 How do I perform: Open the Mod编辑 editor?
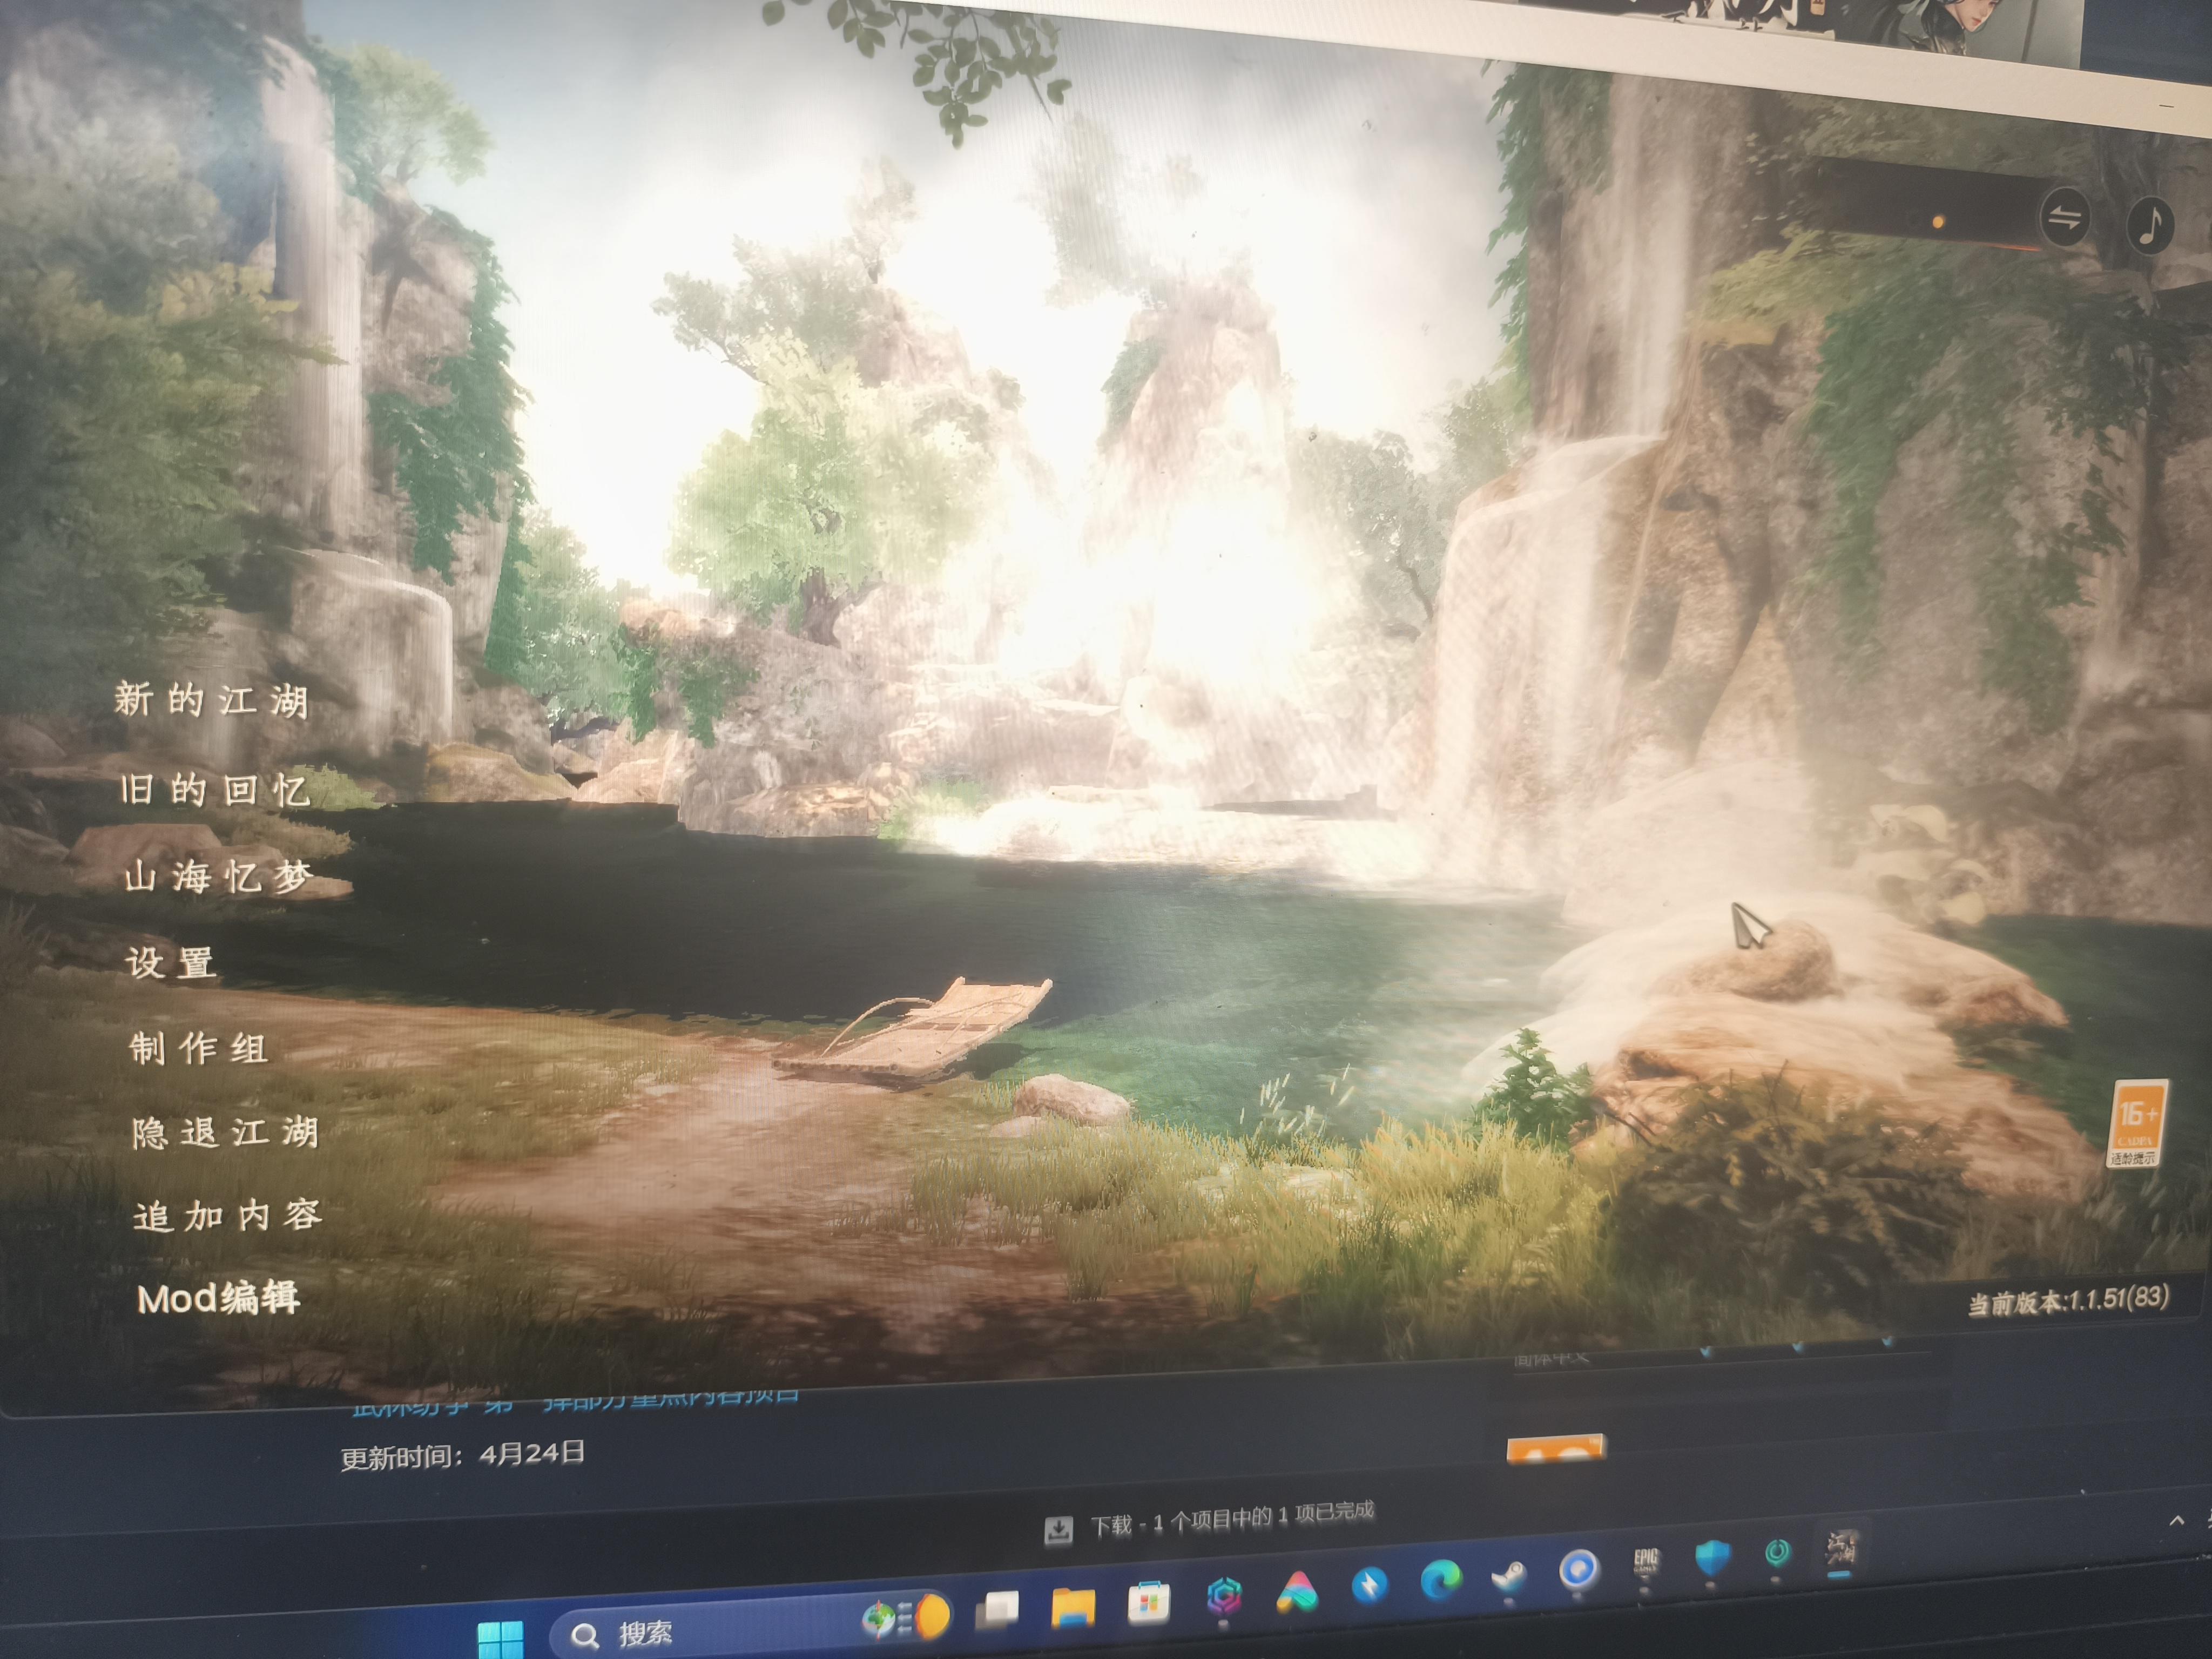(x=218, y=1298)
